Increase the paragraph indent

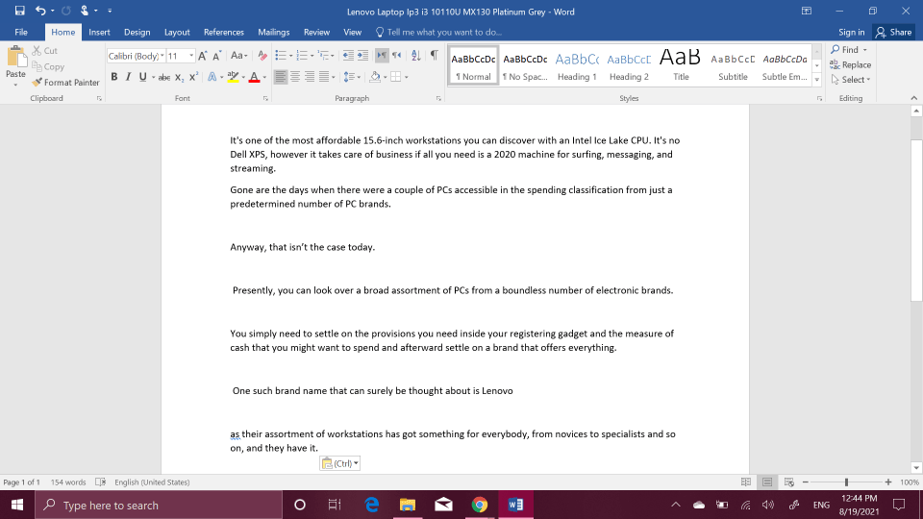[362, 56]
